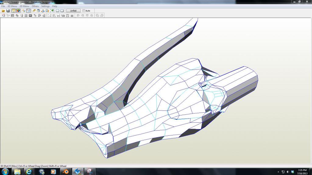Toggle the colored cube texture display
This screenshot has width=312, height=175.
pyautogui.click(x=18, y=11)
